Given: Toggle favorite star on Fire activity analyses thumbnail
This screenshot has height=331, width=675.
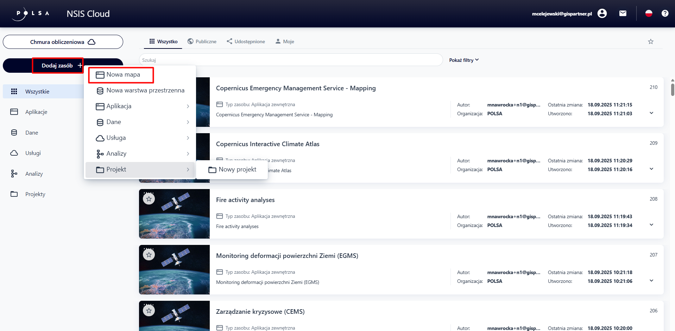Looking at the screenshot, I should 149,199.
